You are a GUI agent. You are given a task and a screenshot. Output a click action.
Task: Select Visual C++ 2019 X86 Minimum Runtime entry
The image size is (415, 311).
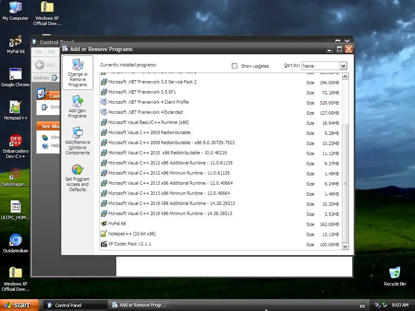click(x=220, y=214)
